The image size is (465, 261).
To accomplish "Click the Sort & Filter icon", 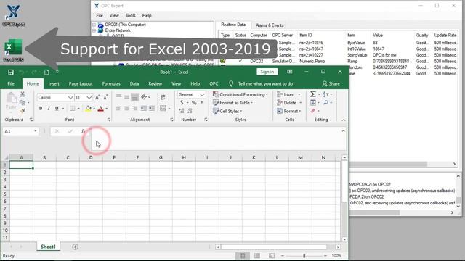I will [325, 94].
